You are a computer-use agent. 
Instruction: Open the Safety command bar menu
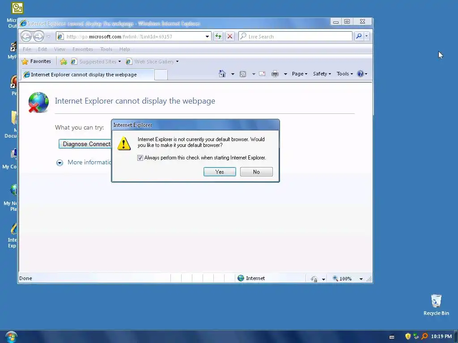(322, 74)
